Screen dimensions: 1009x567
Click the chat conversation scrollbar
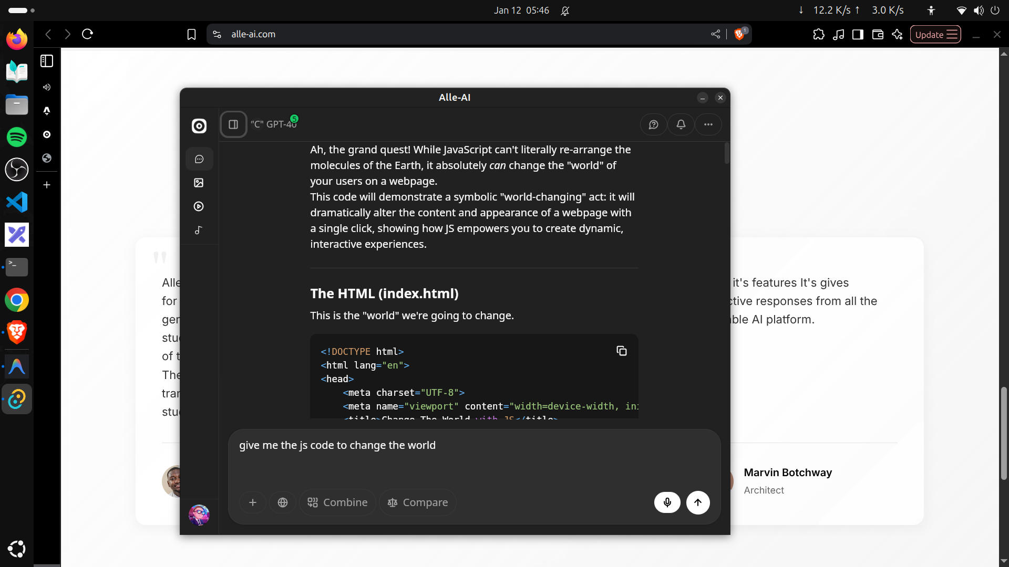[x=727, y=153]
